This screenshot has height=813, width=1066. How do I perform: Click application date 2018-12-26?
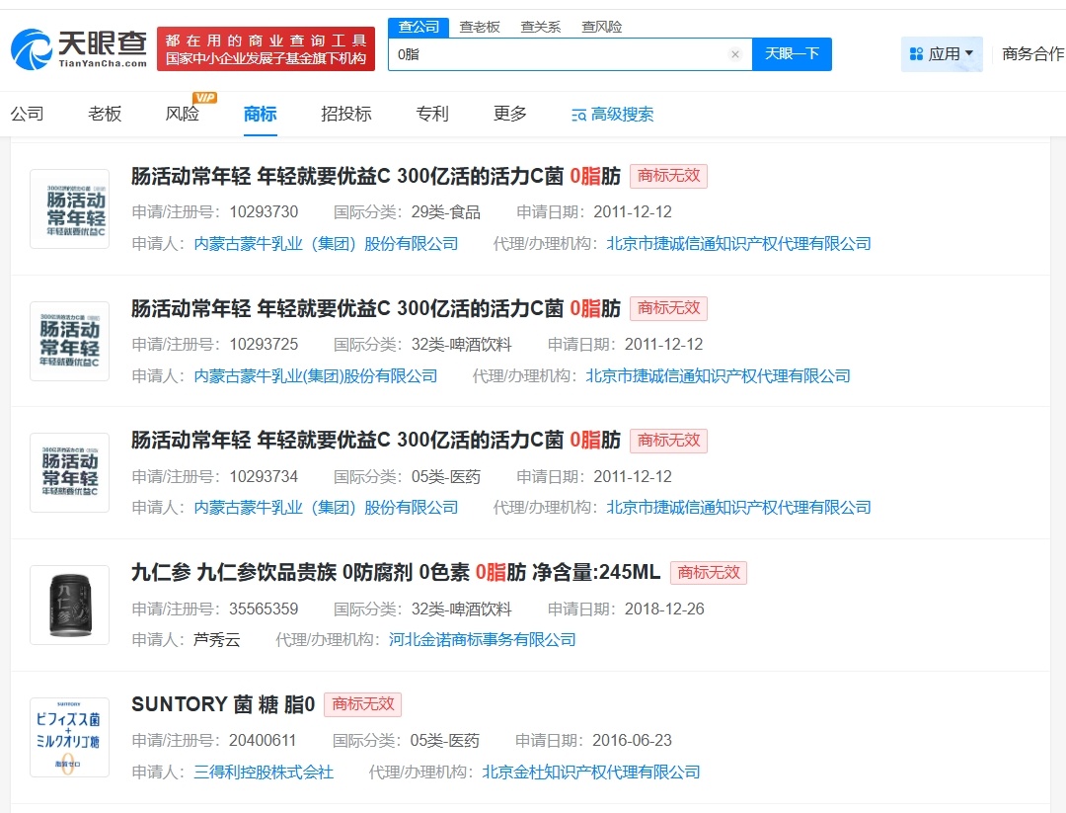664,609
